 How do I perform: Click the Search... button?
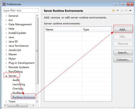click(123, 52)
